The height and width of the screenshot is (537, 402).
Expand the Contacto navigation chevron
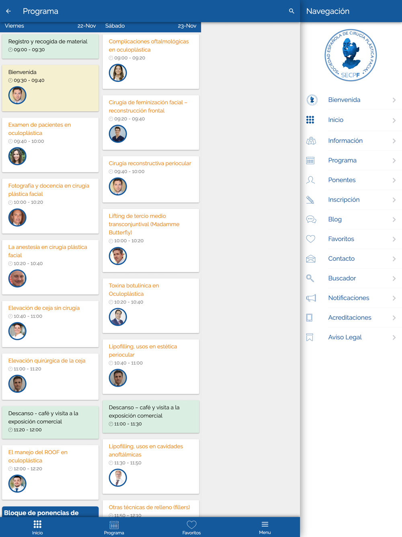[394, 259]
